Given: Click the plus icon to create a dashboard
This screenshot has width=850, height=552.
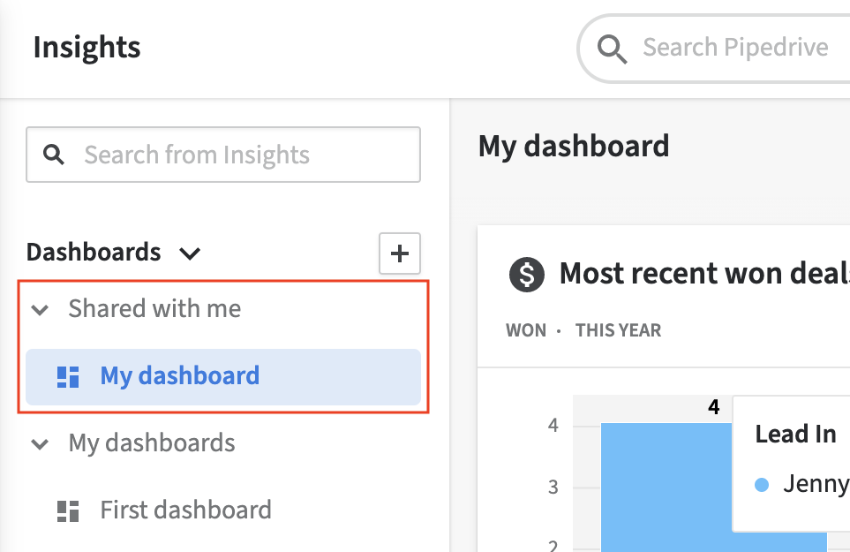Looking at the screenshot, I should tap(399, 253).
